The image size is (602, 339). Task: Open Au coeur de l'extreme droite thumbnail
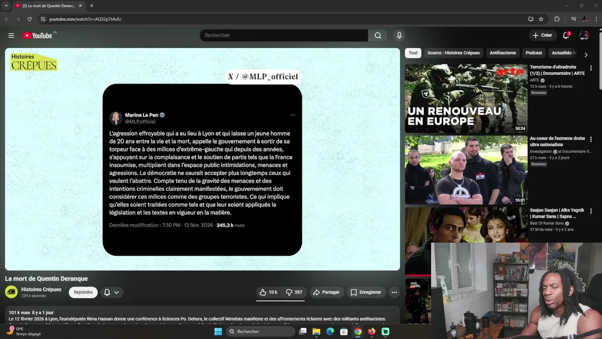[466, 170]
